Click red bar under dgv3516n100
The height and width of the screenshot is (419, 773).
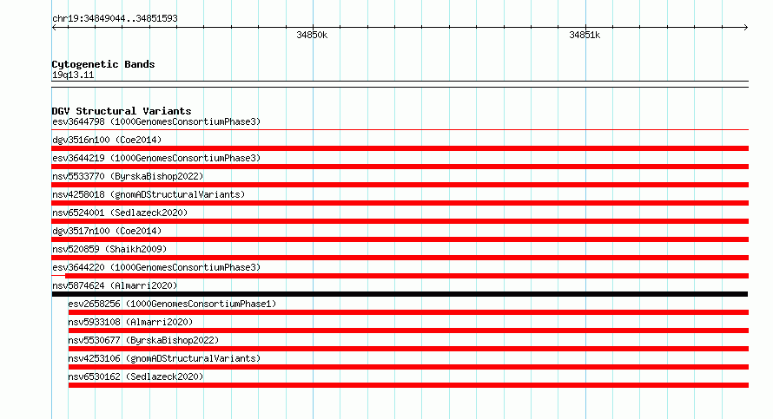point(400,148)
